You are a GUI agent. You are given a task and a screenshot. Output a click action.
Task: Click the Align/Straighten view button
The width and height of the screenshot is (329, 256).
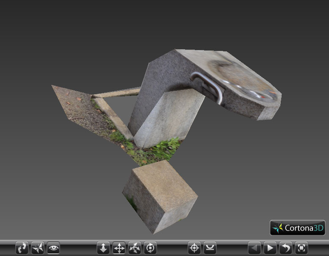[x=210, y=248]
